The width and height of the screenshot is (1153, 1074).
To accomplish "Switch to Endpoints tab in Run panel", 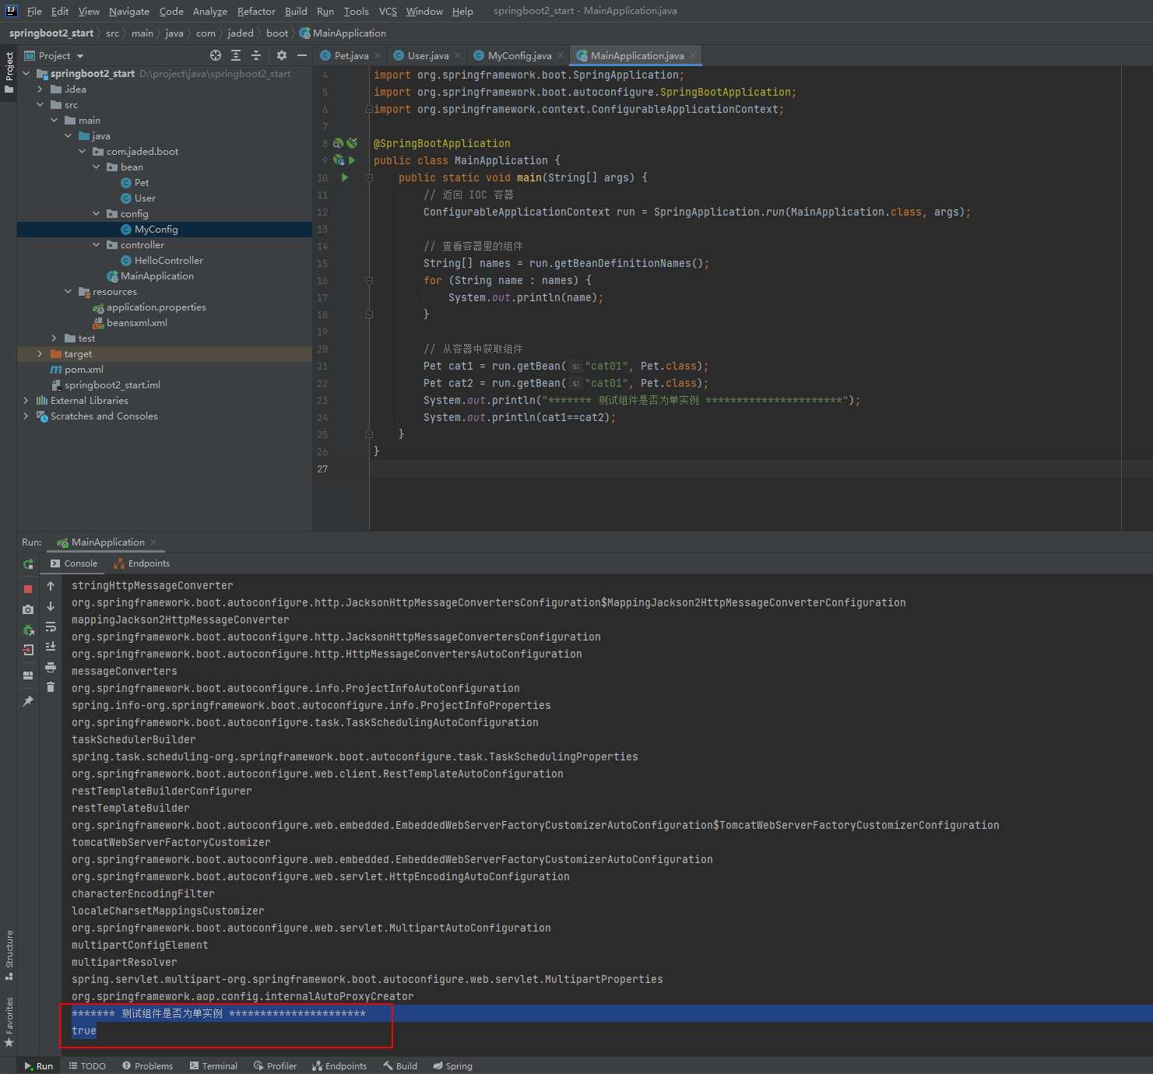I will point(142,563).
